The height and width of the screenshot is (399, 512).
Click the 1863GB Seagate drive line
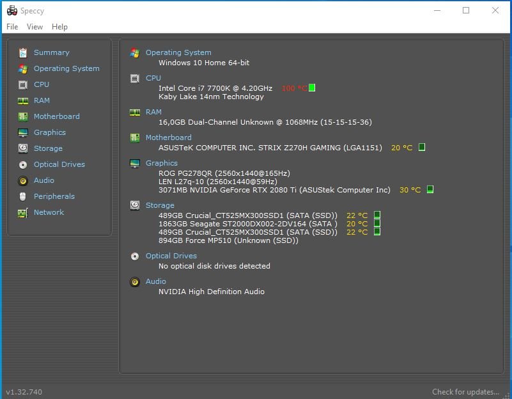click(248, 224)
